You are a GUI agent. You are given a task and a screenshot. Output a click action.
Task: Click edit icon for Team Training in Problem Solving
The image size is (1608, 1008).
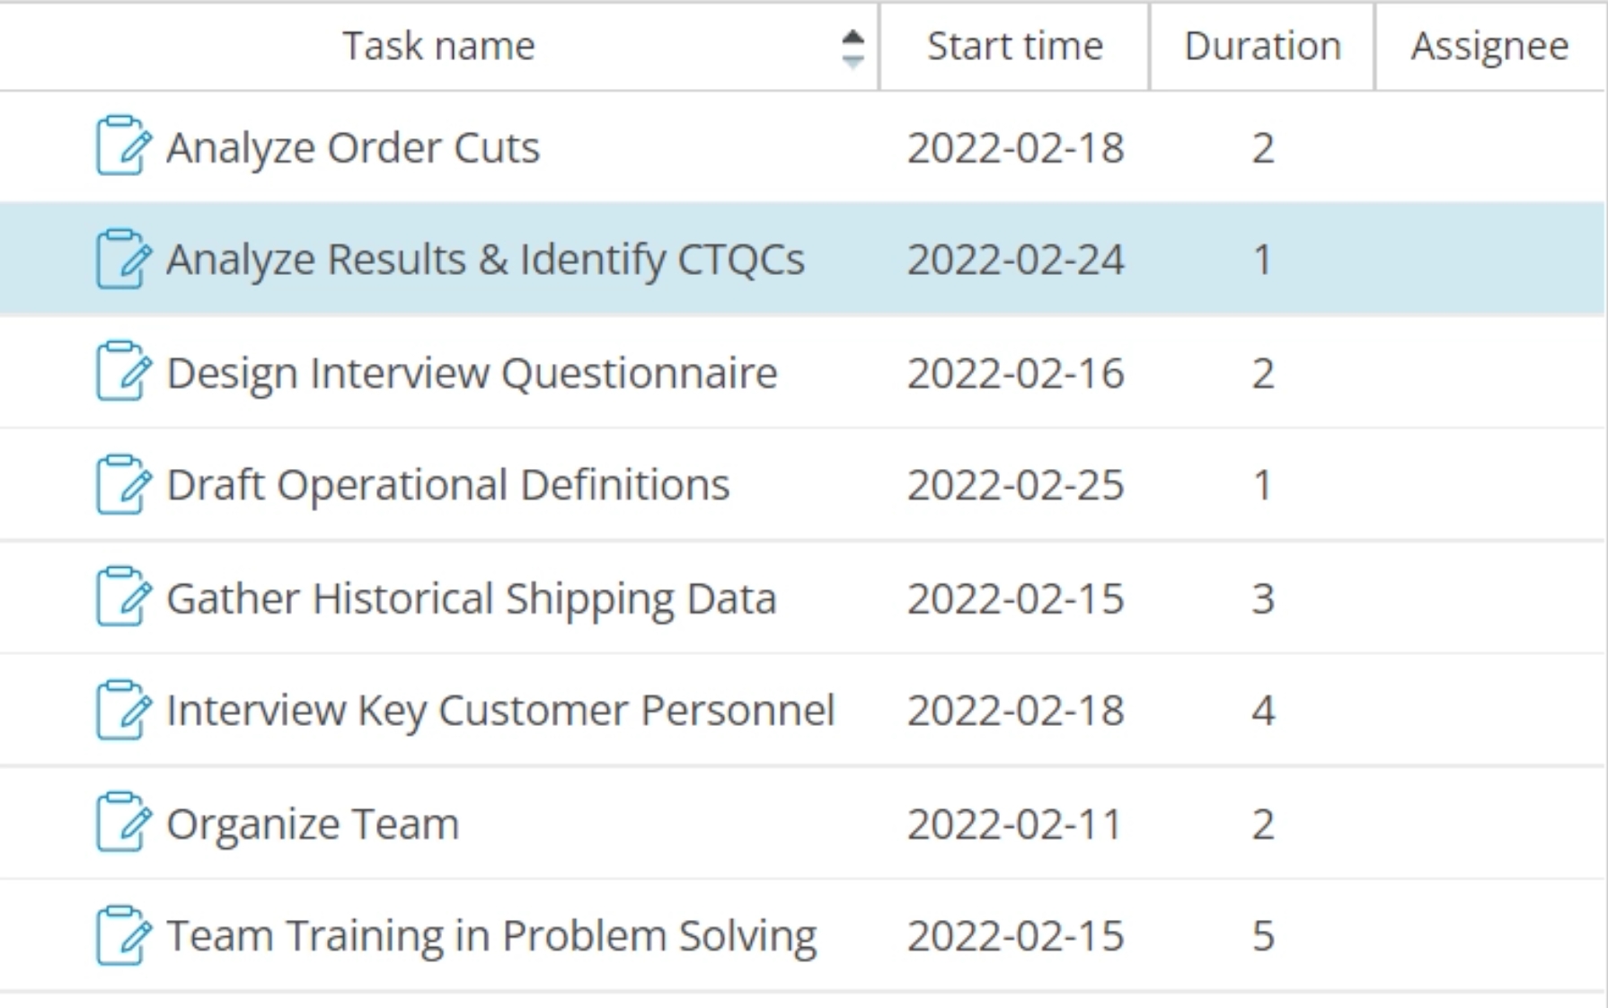123,935
